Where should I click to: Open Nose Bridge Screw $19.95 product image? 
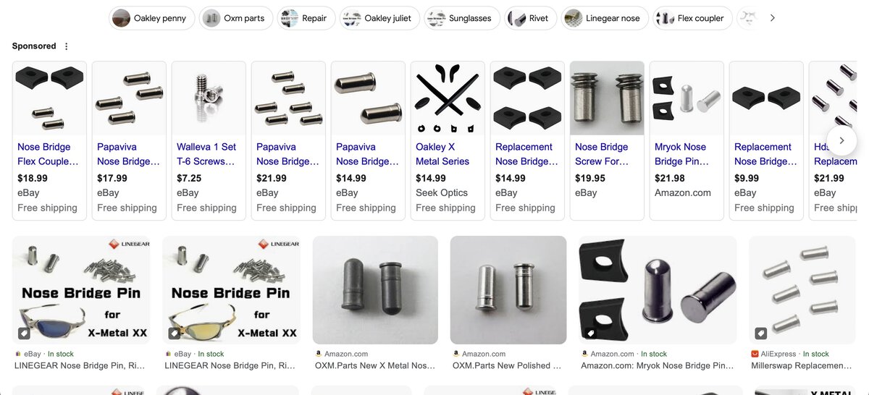click(607, 98)
